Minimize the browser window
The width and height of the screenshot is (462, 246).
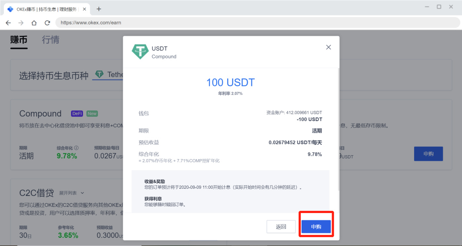coord(427,7)
